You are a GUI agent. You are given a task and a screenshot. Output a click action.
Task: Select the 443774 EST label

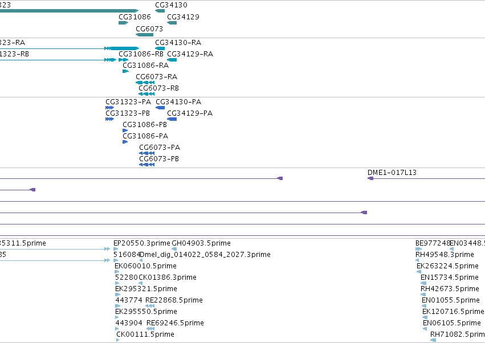point(129,300)
